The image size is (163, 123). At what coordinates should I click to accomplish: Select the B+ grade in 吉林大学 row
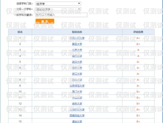pyautogui.click(x=138, y=104)
